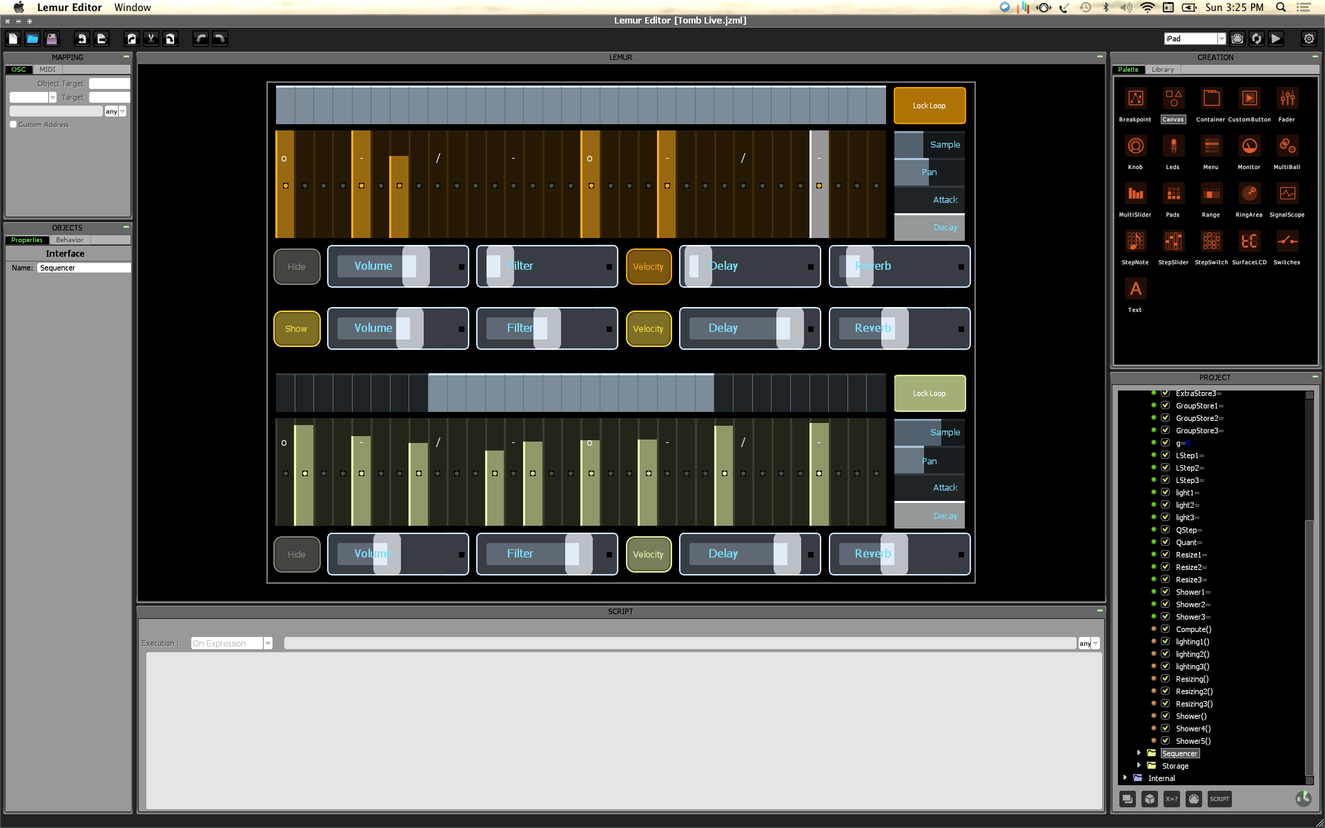Expand the Sequencer folder in project tree

coord(1139,753)
